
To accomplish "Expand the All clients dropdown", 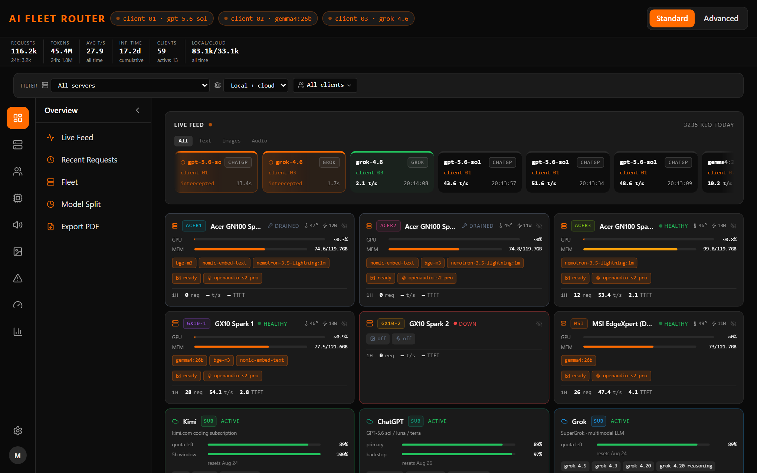I will (325, 85).
